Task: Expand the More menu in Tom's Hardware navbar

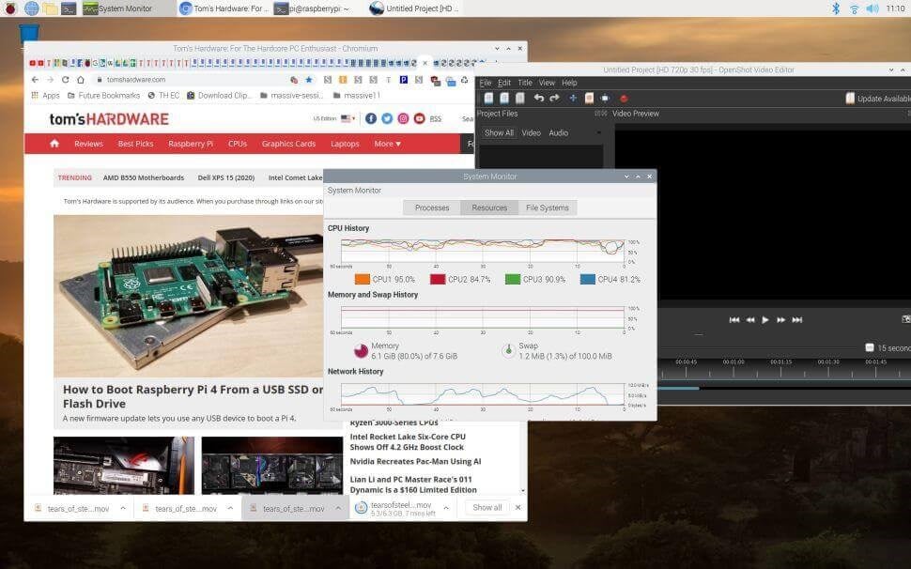Action: [388, 144]
